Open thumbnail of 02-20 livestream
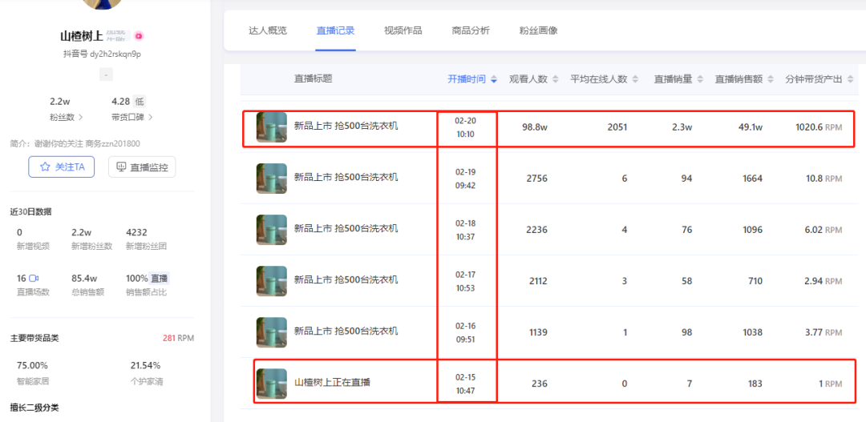866x422 pixels. (x=272, y=127)
